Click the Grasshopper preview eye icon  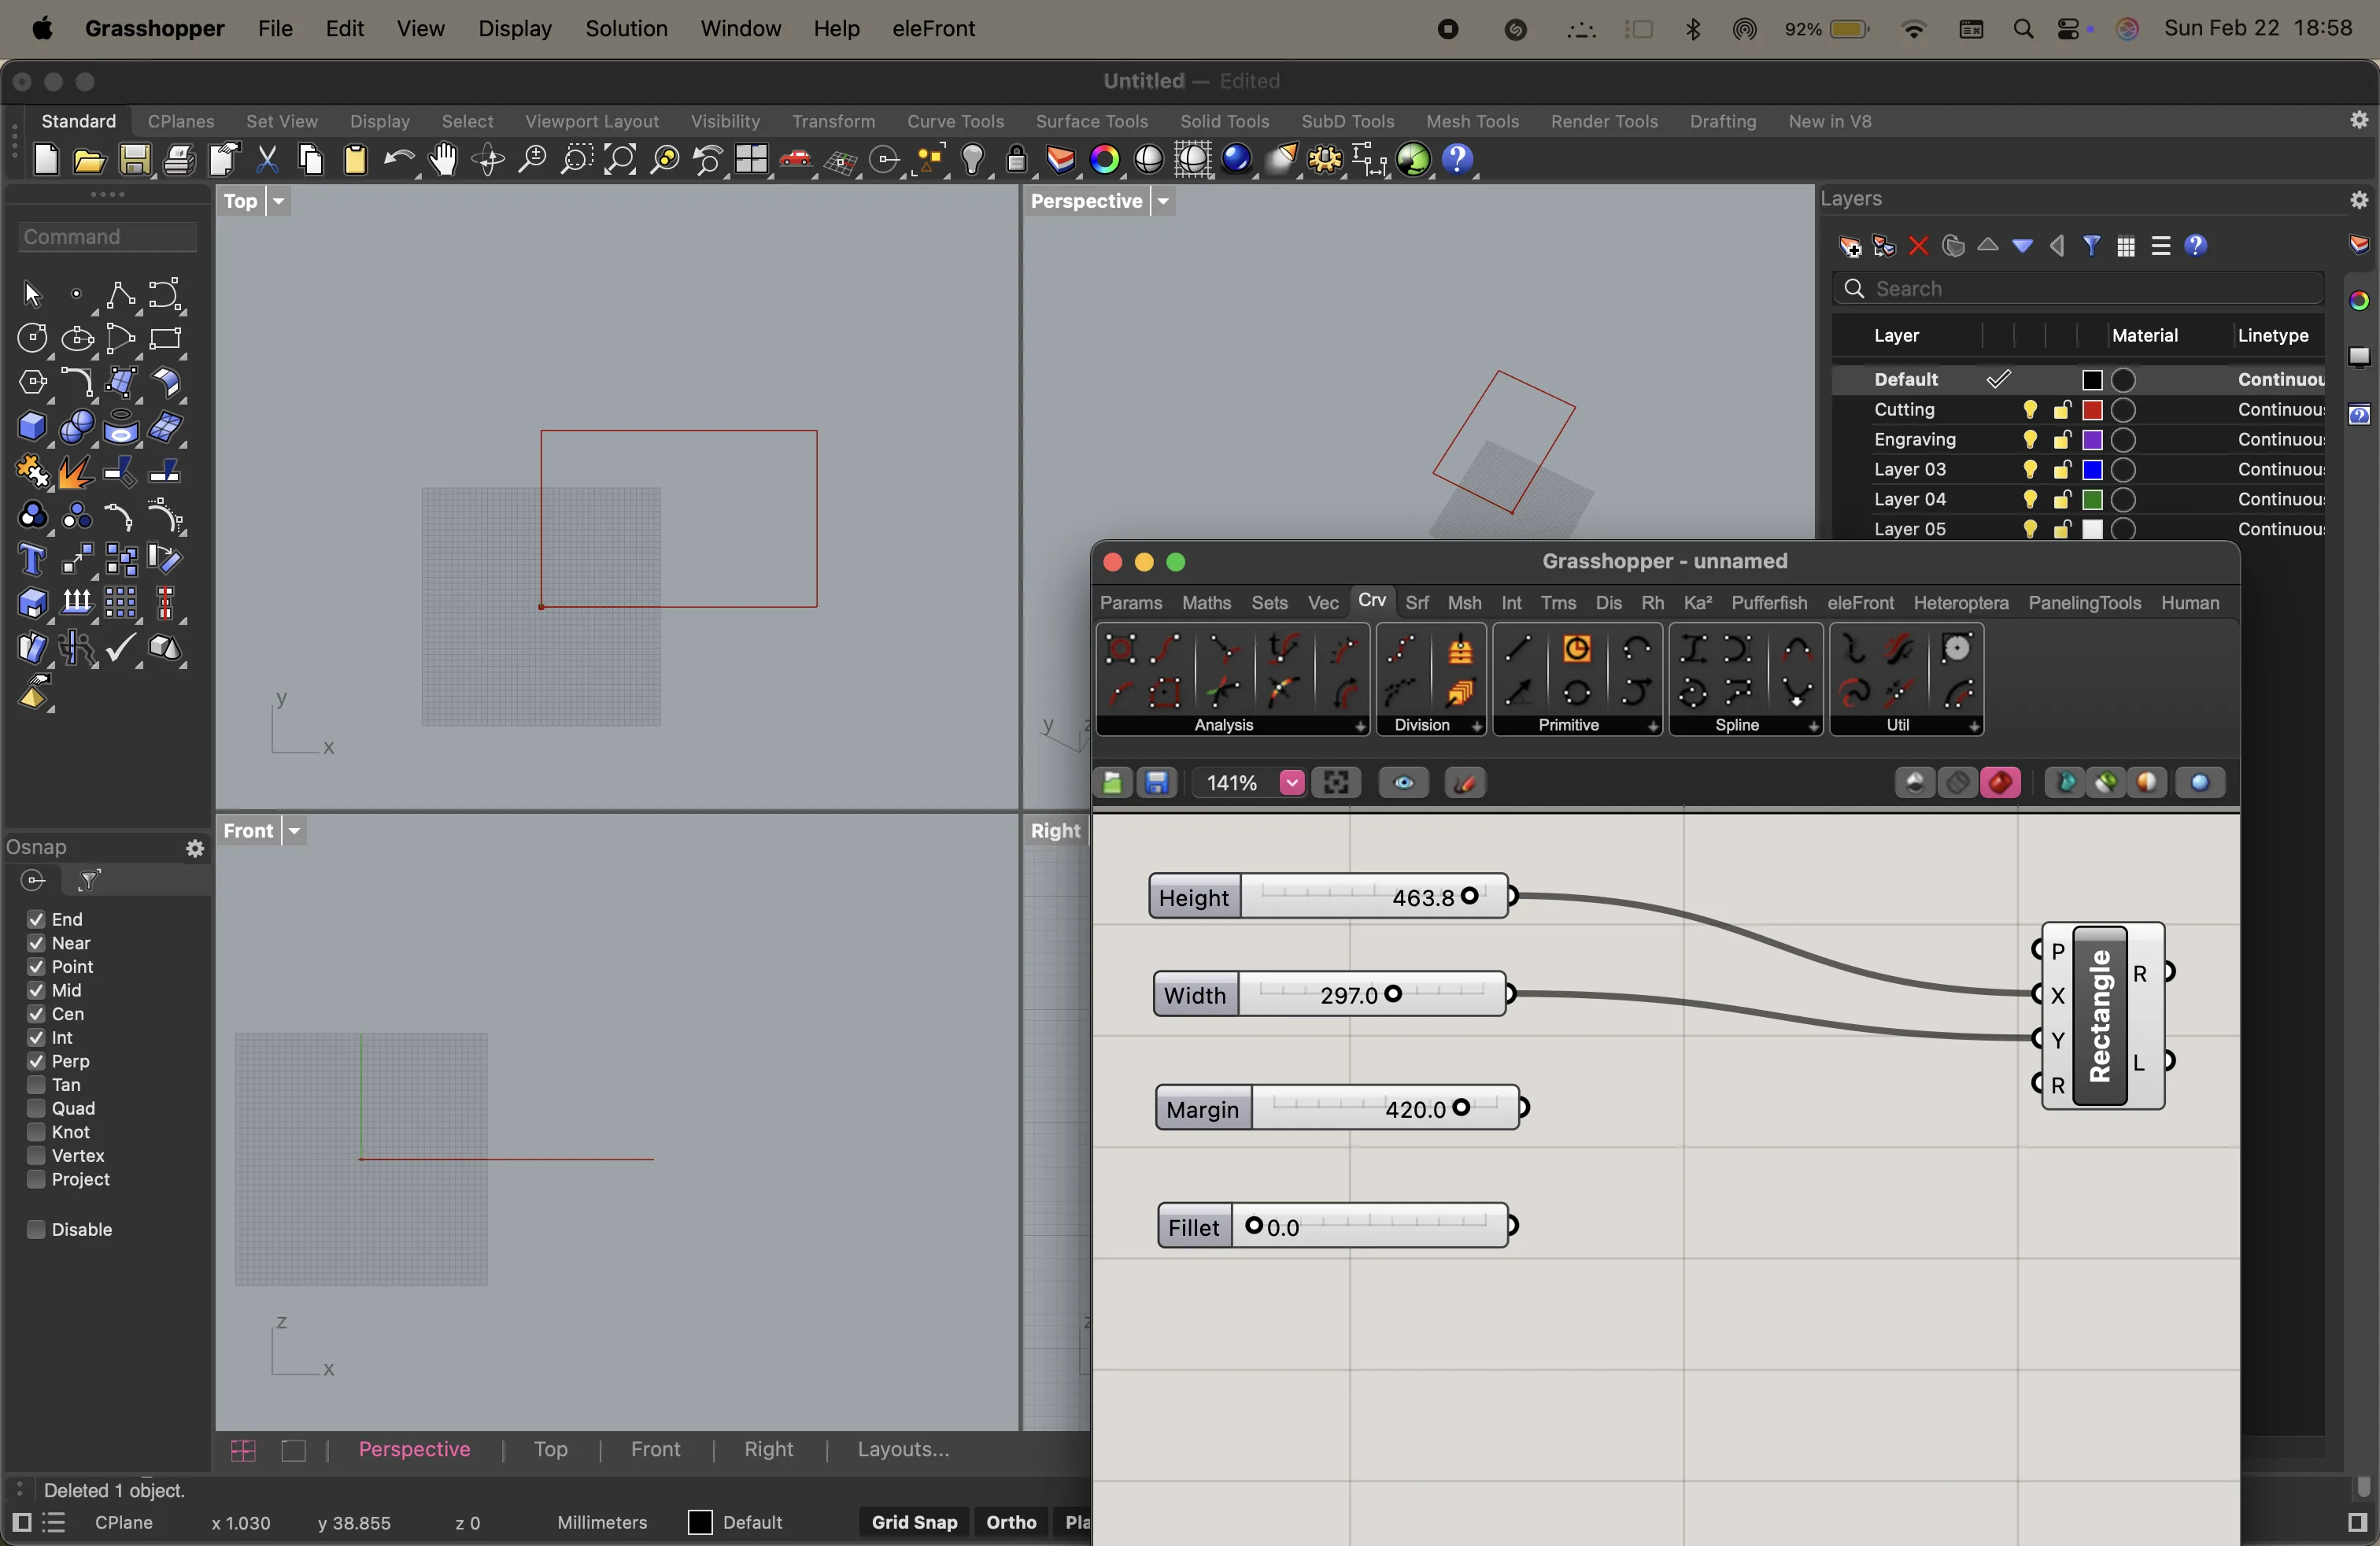pyautogui.click(x=1403, y=783)
